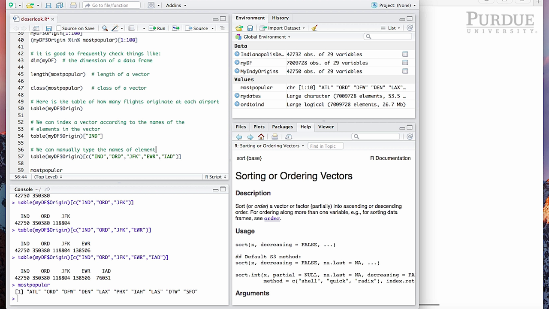Image resolution: width=549 pixels, height=309 pixels.
Task: Click the main toolbar Print icon
Action: (73, 5)
